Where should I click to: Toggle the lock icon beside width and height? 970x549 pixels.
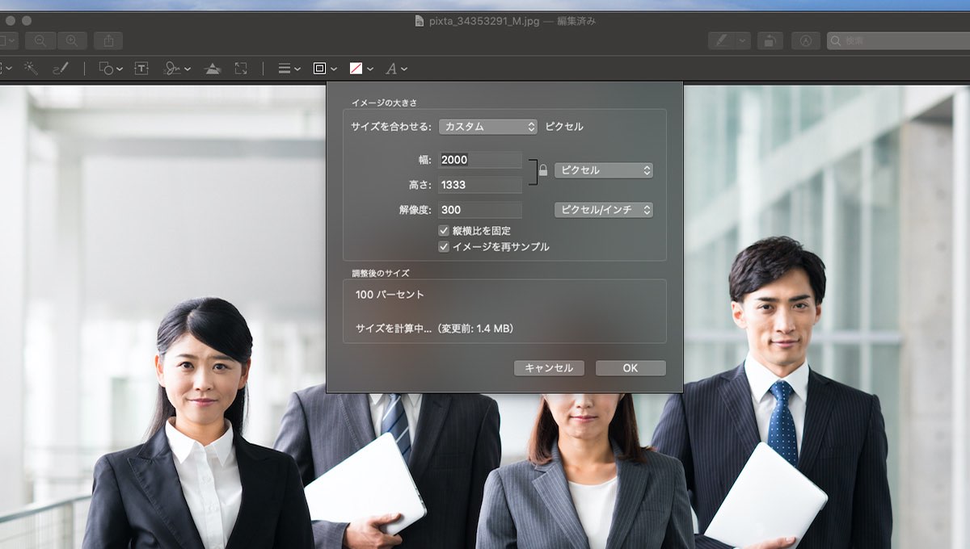point(543,170)
